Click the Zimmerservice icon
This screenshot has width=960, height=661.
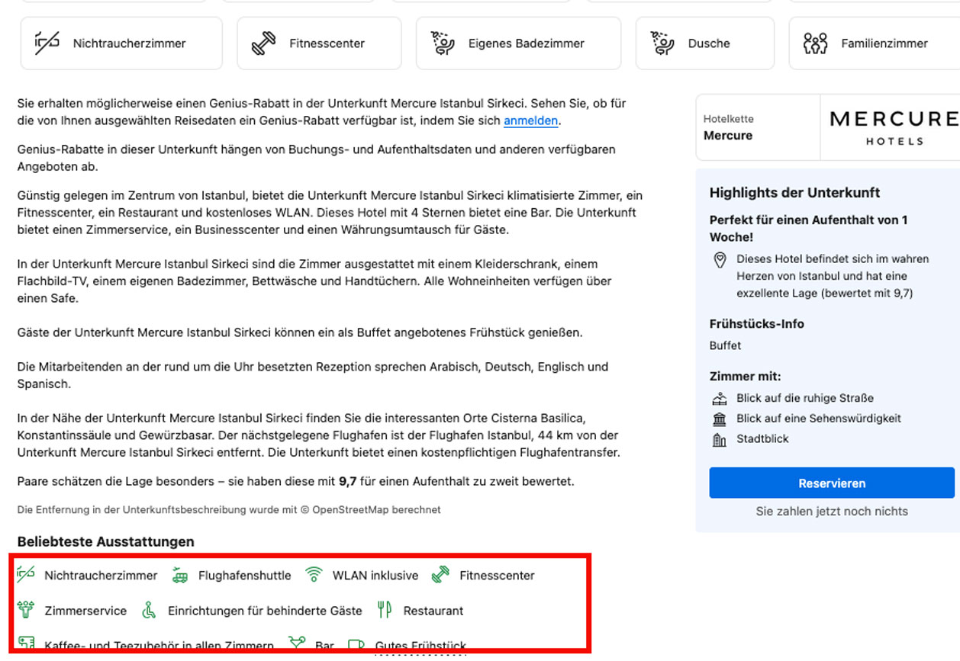point(27,610)
